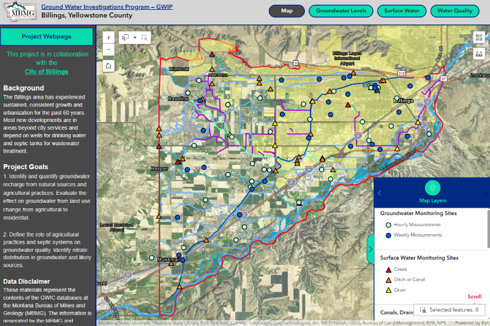Click the Map Layers round icon
Viewport: 490px width, 326px height.
[x=432, y=188]
